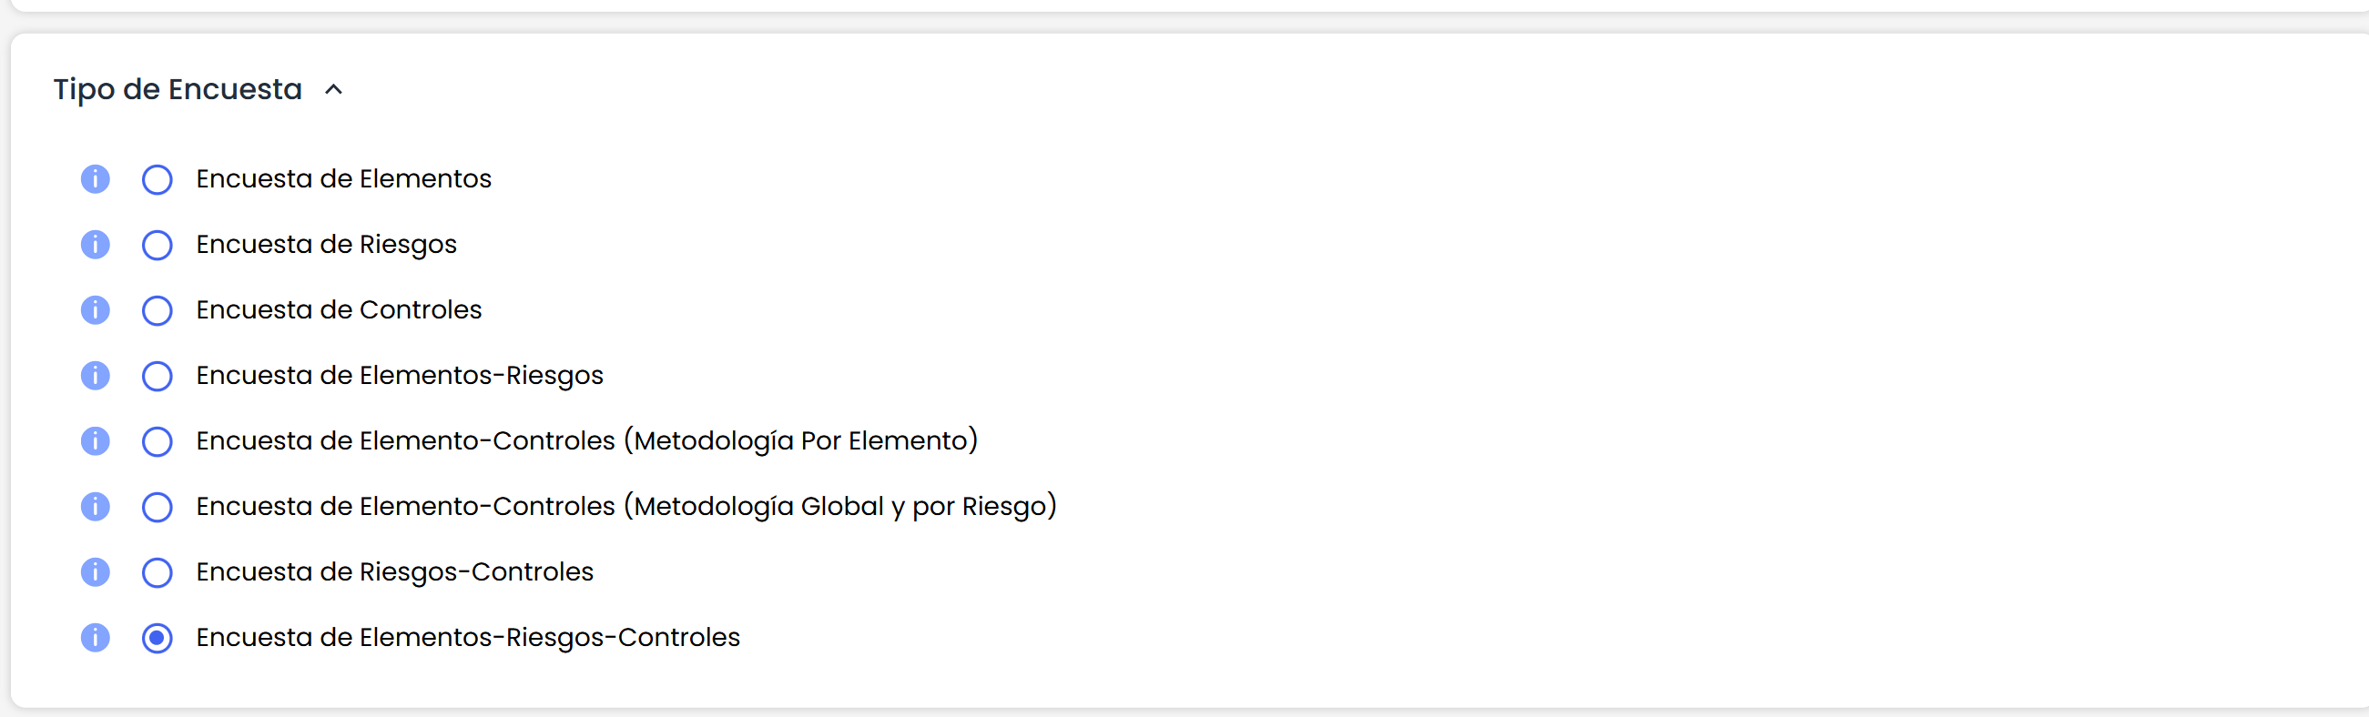Viewport: 2369px width, 717px height.
Task: Select the Encuesta de Riesgos-Controles radio button
Action: pos(158,572)
